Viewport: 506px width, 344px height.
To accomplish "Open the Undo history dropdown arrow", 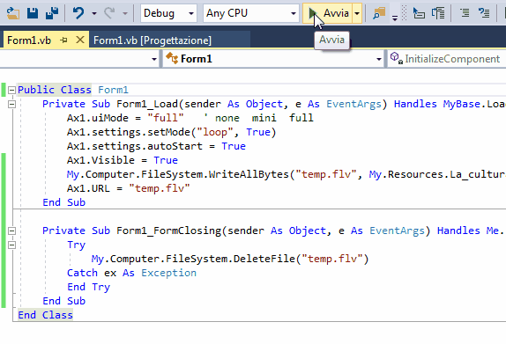I will 94,13.
